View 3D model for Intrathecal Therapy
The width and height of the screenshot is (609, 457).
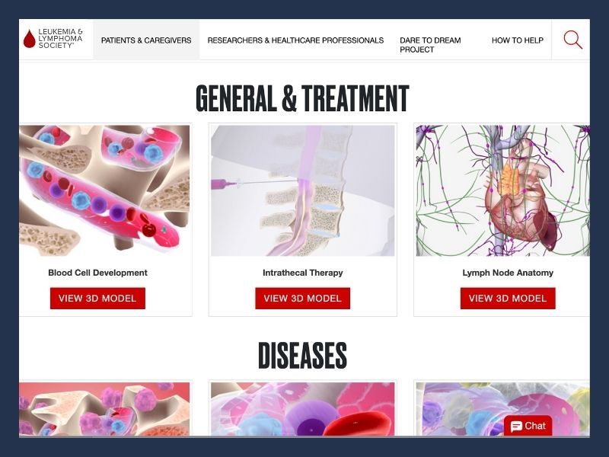pos(302,298)
